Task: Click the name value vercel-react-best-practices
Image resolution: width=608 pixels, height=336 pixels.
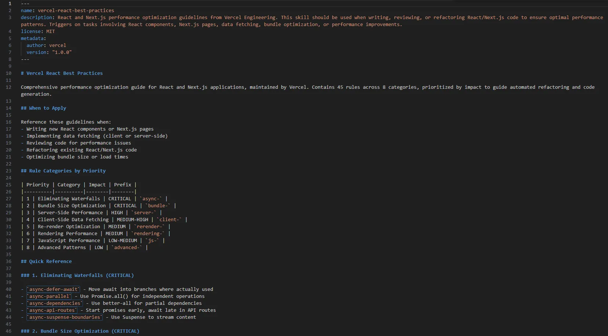Action: 76,11
